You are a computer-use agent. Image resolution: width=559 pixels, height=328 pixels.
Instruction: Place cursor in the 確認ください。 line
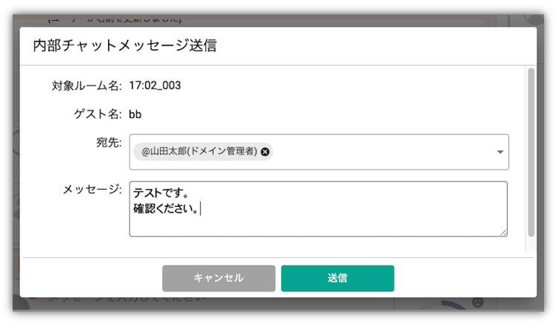(x=166, y=208)
